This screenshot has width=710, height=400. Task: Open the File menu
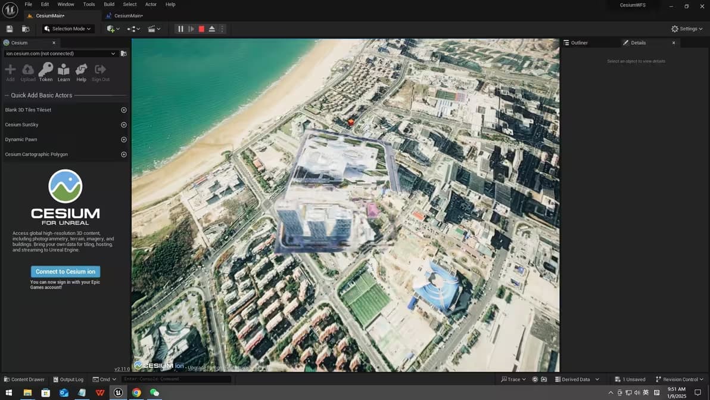[x=28, y=4]
